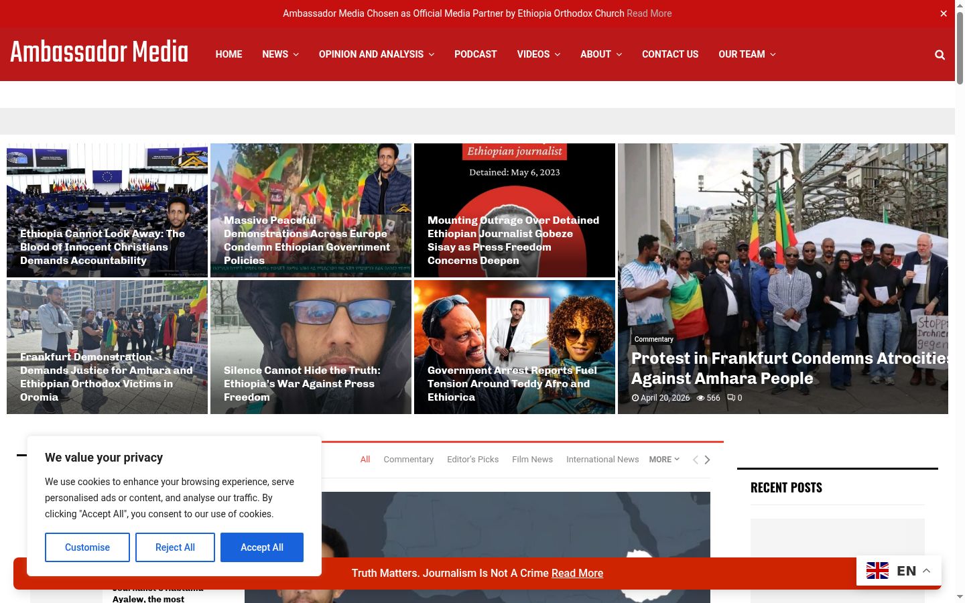Image resolution: width=965 pixels, height=603 pixels.
Task: Select the Commentary category tab
Action: click(x=409, y=460)
